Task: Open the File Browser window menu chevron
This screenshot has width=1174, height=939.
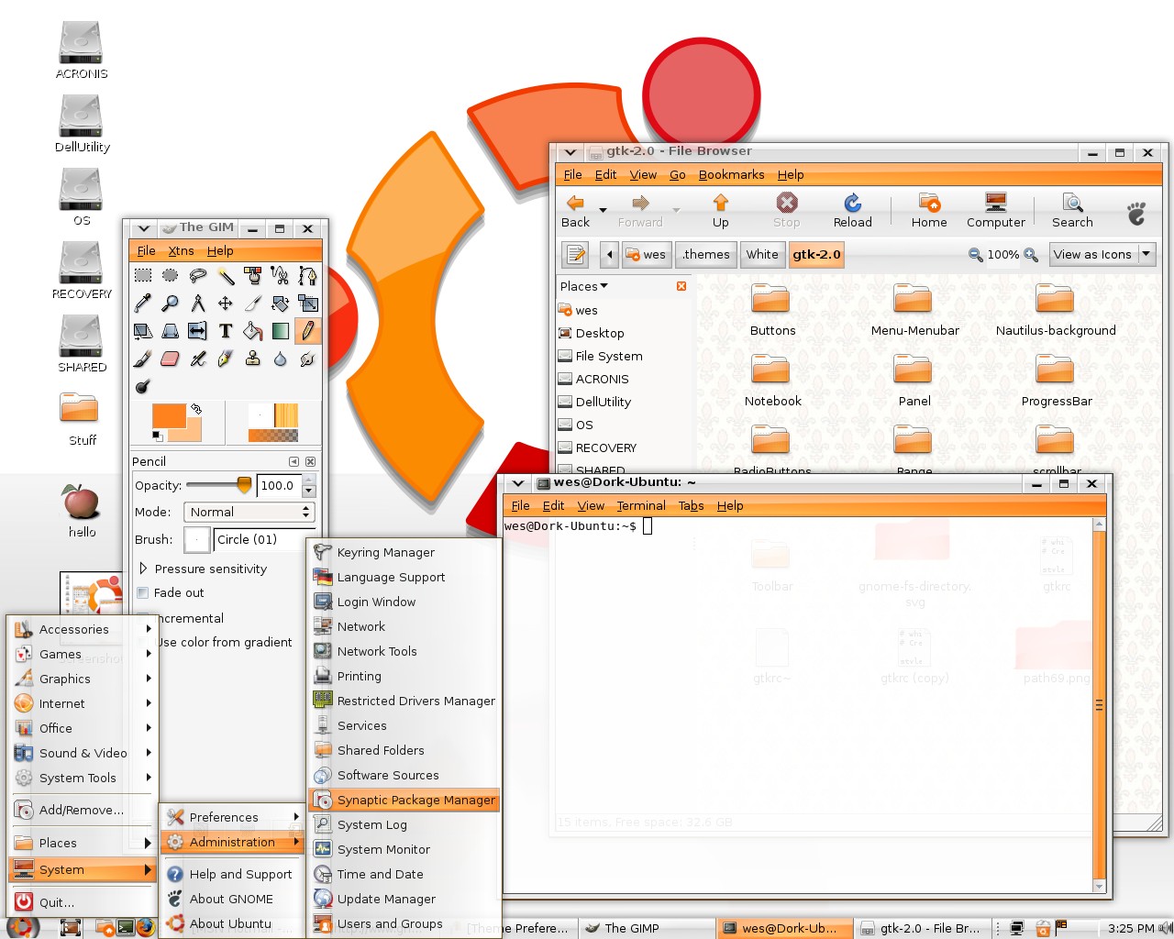Action: coord(570,152)
